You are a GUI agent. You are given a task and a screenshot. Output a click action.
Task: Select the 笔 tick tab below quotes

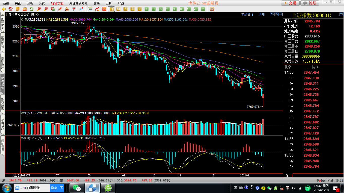coord(288,175)
